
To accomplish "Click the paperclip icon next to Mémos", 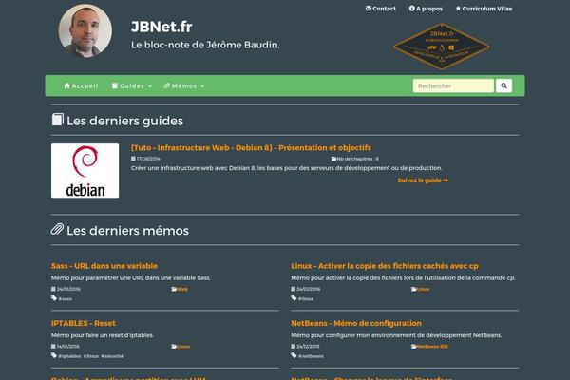I will 166,85.
